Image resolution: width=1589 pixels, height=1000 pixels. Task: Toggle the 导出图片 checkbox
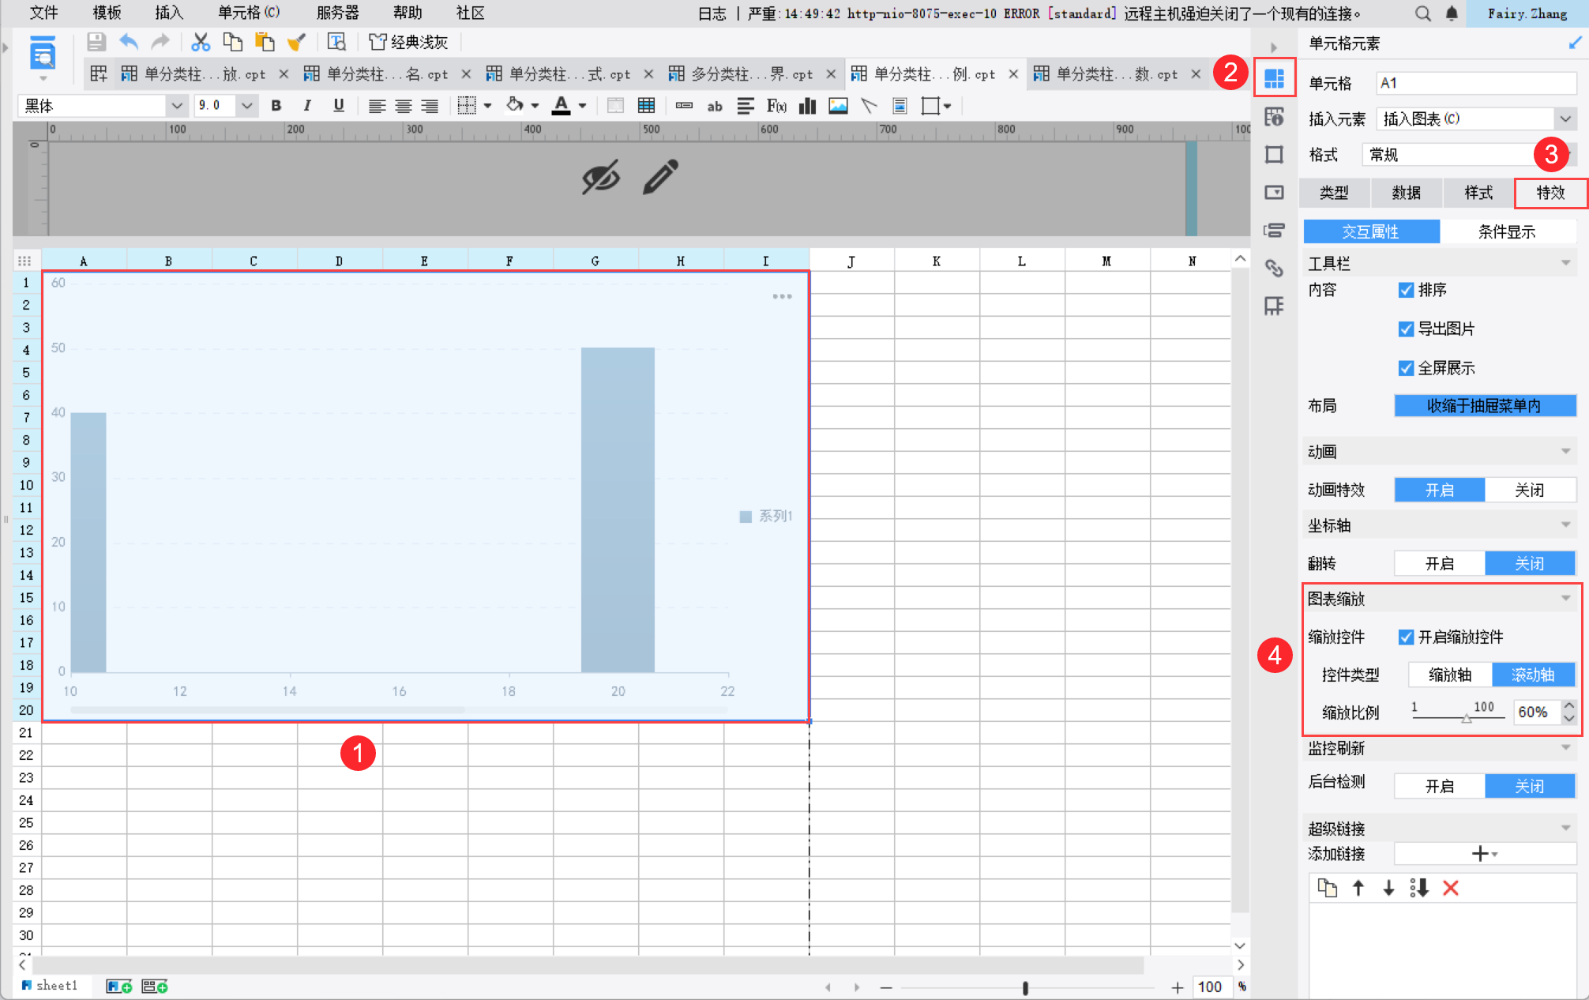pyautogui.click(x=1405, y=329)
